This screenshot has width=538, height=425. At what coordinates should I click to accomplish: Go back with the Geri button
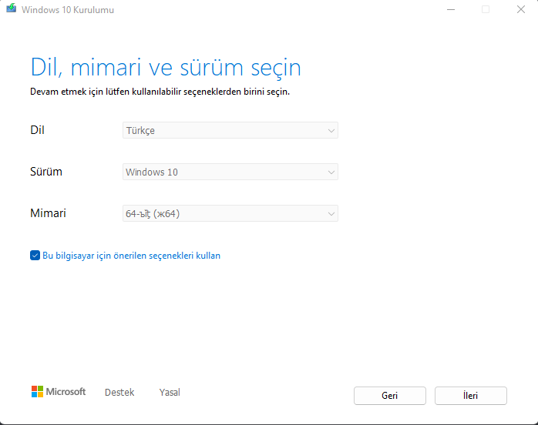pyautogui.click(x=390, y=396)
